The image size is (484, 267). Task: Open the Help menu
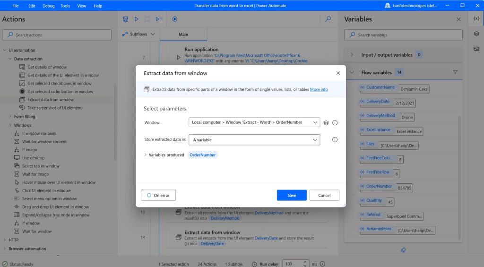[98, 6]
